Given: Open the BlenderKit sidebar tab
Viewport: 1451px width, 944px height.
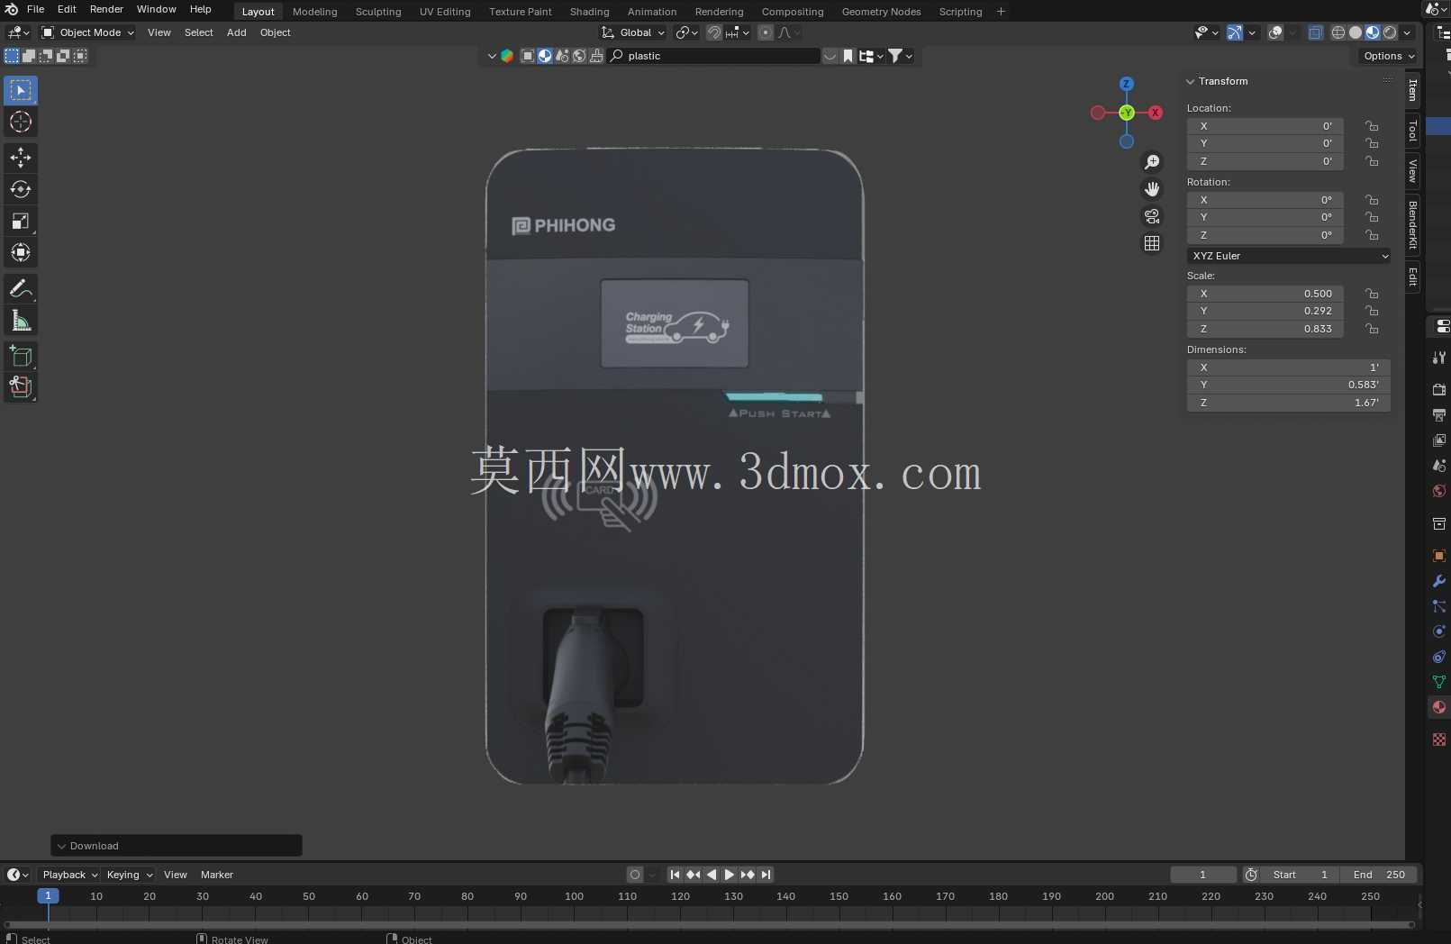Looking at the screenshot, I should [1412, 224].
